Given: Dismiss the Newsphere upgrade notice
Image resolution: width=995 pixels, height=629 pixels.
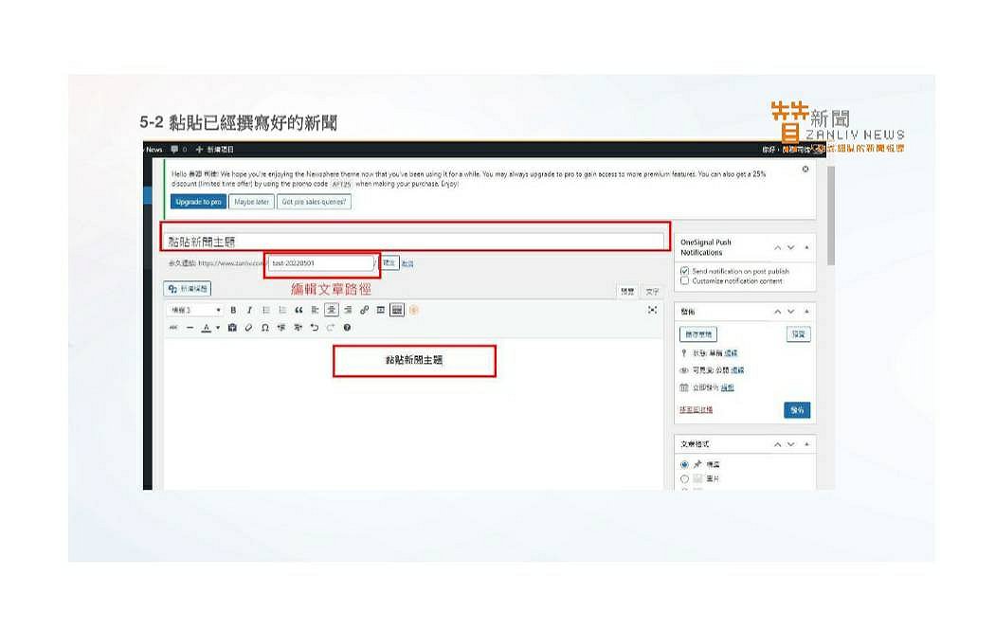Looking at the screenshot, I should tap(805, 170).
